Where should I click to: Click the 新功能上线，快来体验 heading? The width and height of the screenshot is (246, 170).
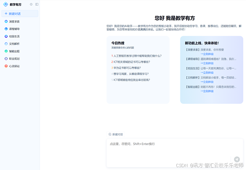[202, 43]
